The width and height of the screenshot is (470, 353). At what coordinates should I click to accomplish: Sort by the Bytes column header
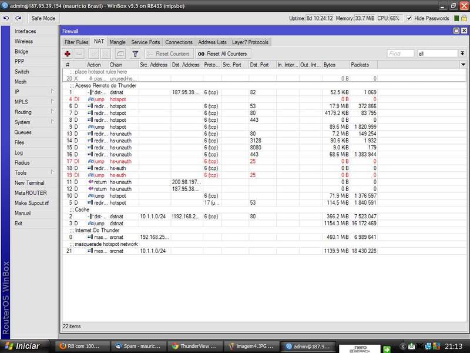335,65
